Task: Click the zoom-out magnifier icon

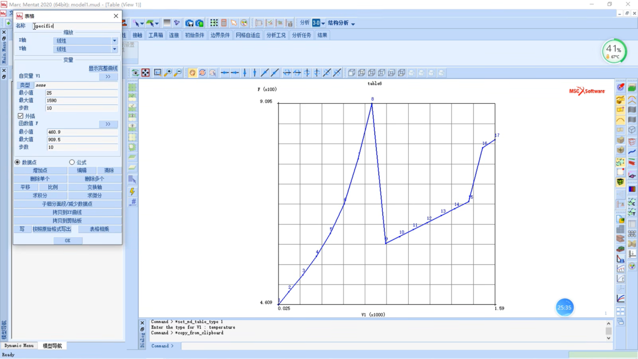Action: click(178, 72)
